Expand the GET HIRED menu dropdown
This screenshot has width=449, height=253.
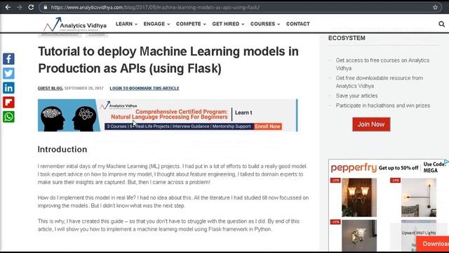228,24
